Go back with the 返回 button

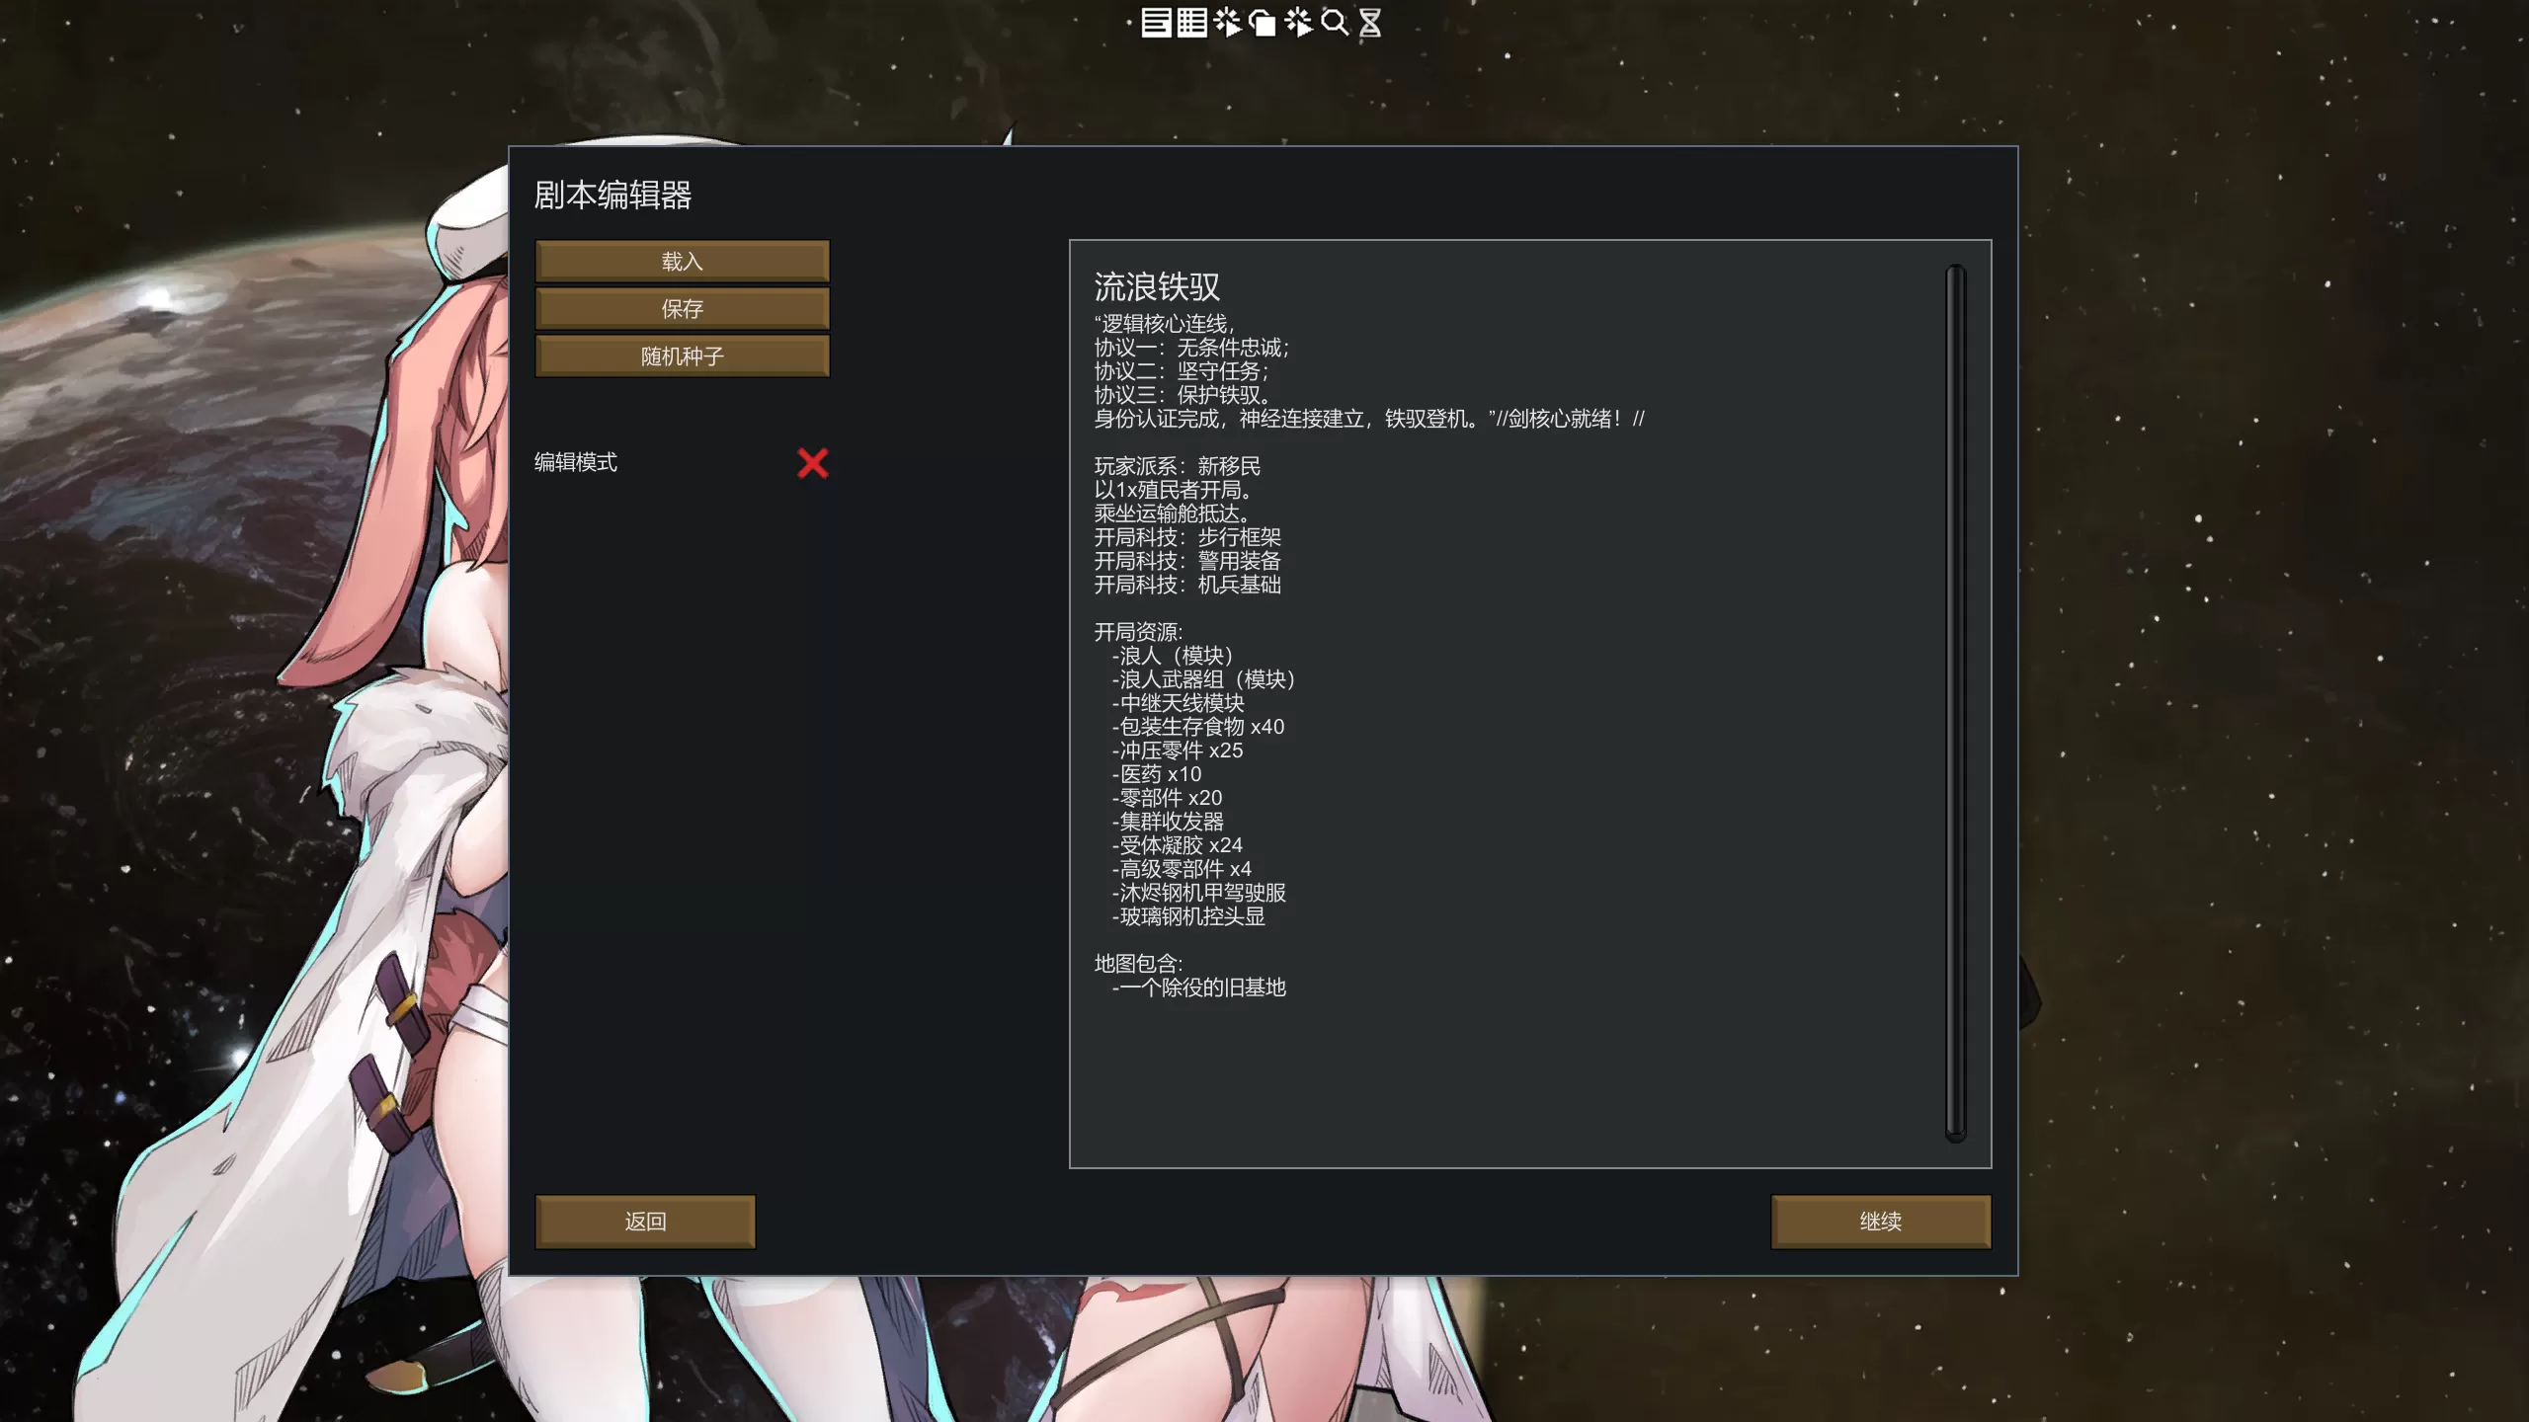click(645, 1222)
